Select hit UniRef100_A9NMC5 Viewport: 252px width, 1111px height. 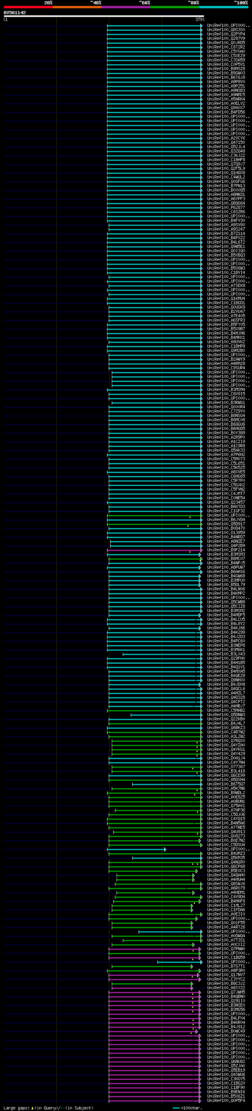226,95
